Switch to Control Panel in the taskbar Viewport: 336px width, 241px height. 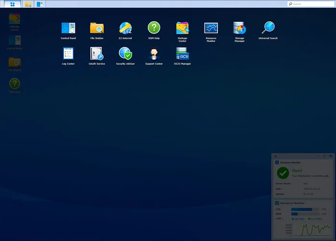tap(40, 4)
